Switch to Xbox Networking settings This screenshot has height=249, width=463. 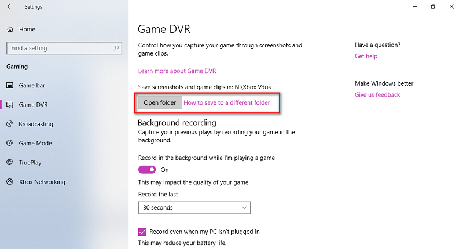pos(42,182)
